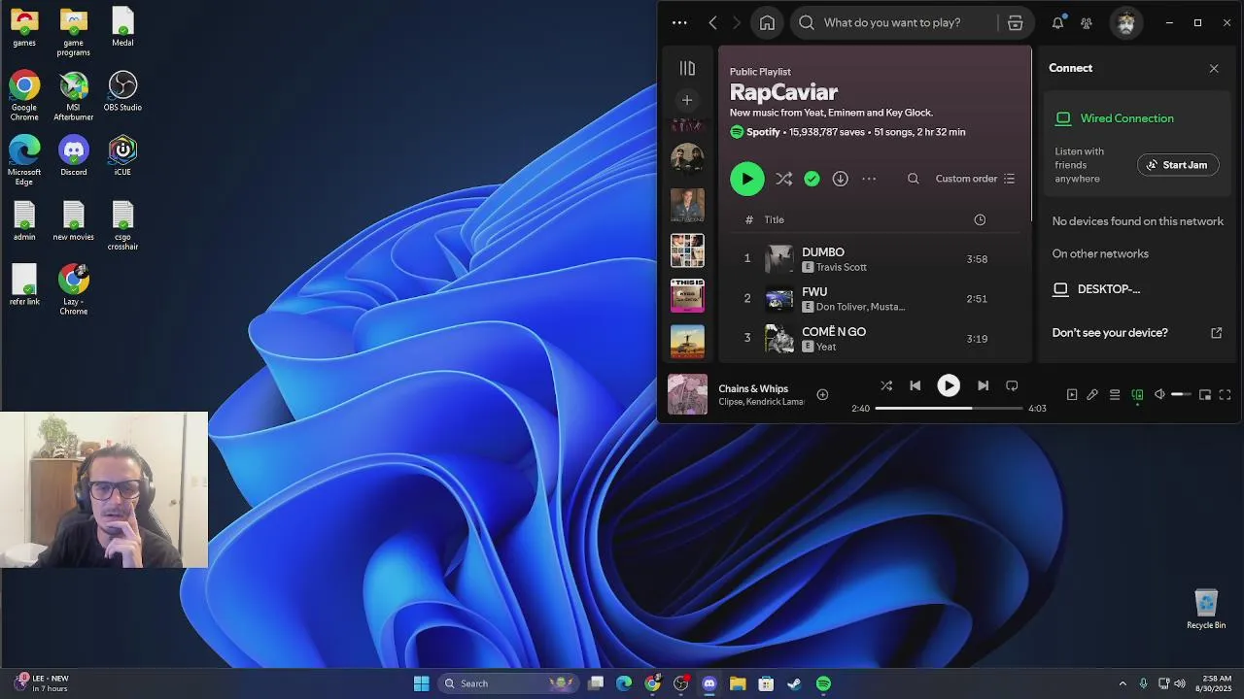Viewport: 1244px width, 699px height.
Task: Sort by duration clock column
Action: (980, 219)
